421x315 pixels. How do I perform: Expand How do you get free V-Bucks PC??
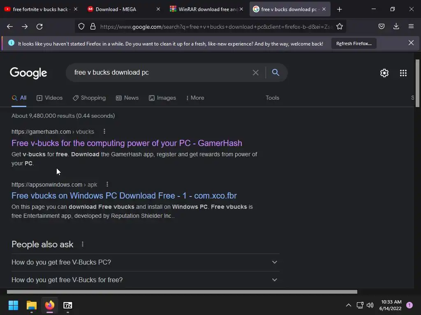coord(146,262)
